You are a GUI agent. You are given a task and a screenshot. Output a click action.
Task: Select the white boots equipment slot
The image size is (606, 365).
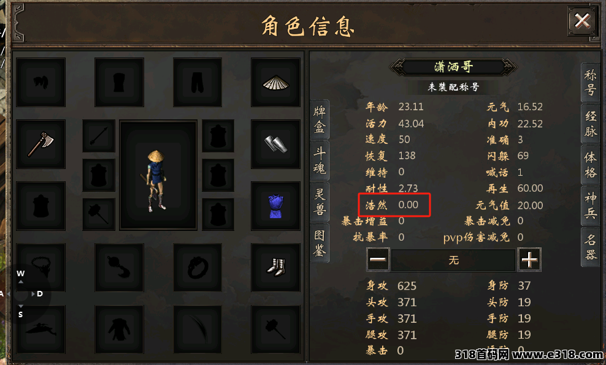click(x=275, y=268)
